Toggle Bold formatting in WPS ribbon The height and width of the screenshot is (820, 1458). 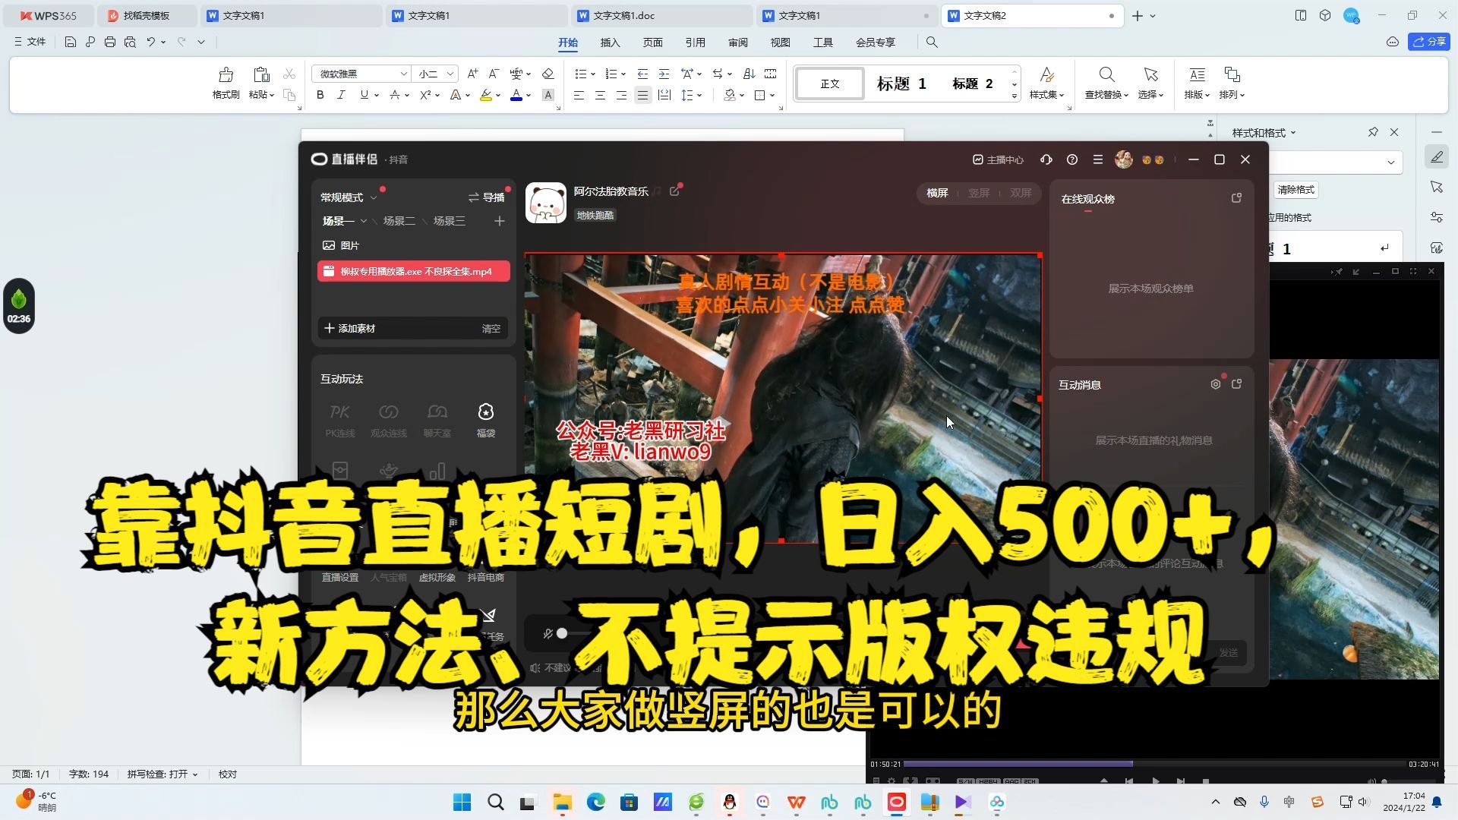pyautogui.click(x=320, y=95)
